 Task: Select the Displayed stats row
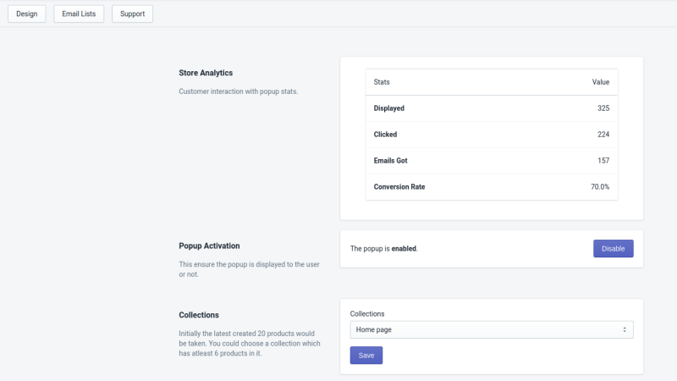click(x=492, y=108)
